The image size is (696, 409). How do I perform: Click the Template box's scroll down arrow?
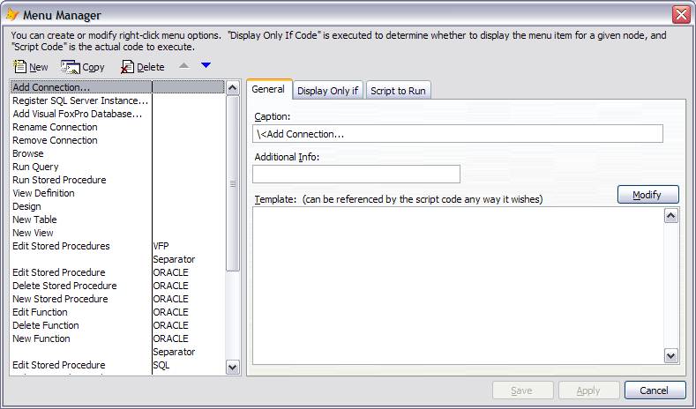tap(671, 356)
